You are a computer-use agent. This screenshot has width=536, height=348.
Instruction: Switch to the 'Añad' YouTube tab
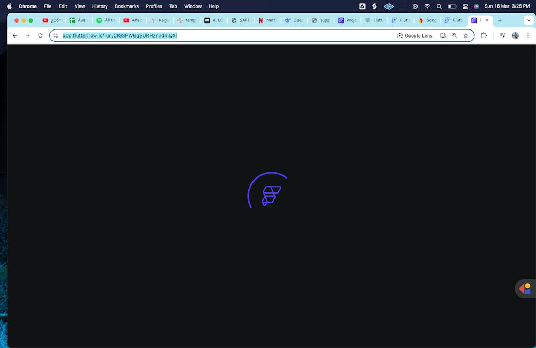click(x=133, y=20)
